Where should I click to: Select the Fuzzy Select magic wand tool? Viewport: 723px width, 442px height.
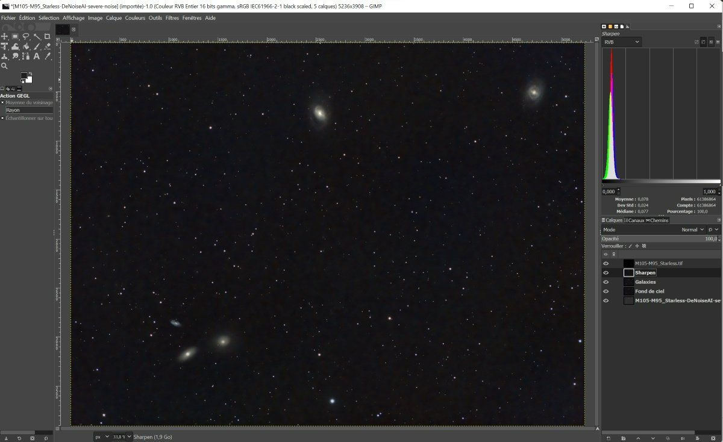(37, 37)
